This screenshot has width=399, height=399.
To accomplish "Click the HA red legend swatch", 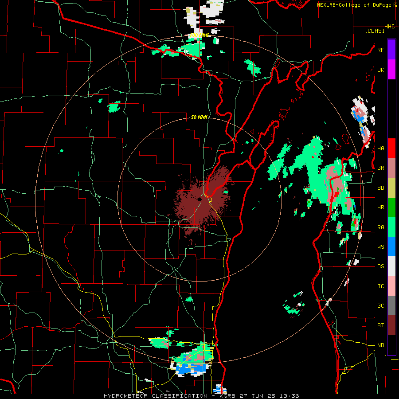I will 391,148.
